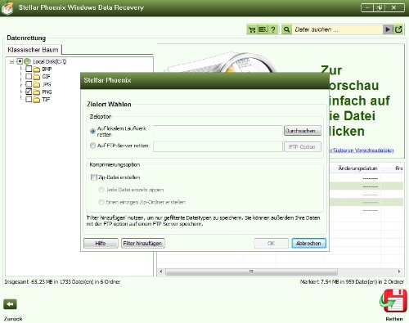Click the Retten floppy disk icon
Image resolution: width=409 pixels, height=323 pixels.
click(394, 301)
